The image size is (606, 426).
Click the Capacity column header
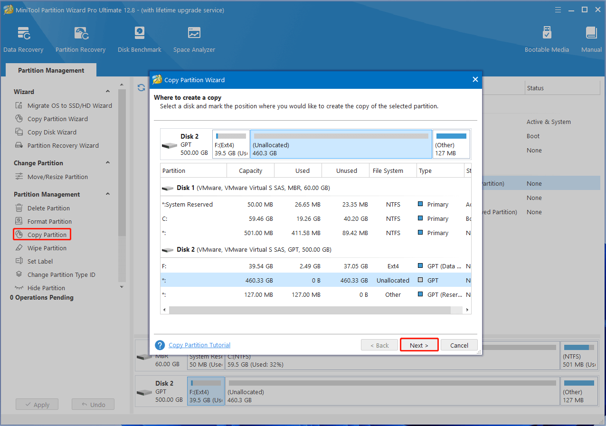pyautogui.click(x=250, y=170)
